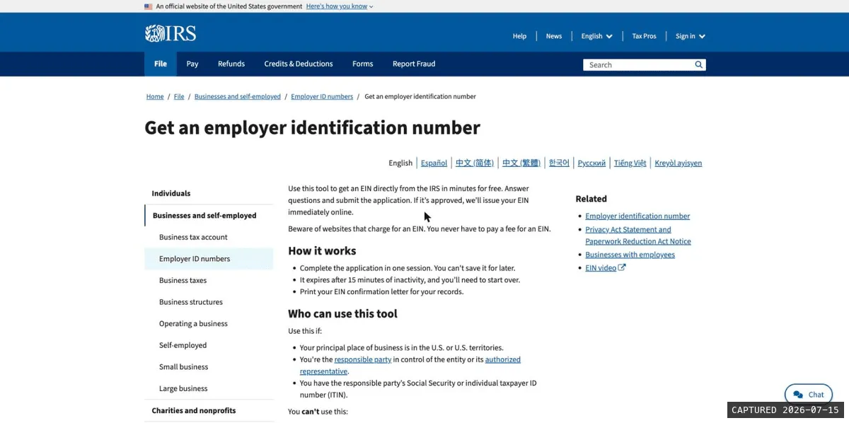Open the Report Fraud menu
This screenshot has height=423, width=849.
tap(414, 64)
